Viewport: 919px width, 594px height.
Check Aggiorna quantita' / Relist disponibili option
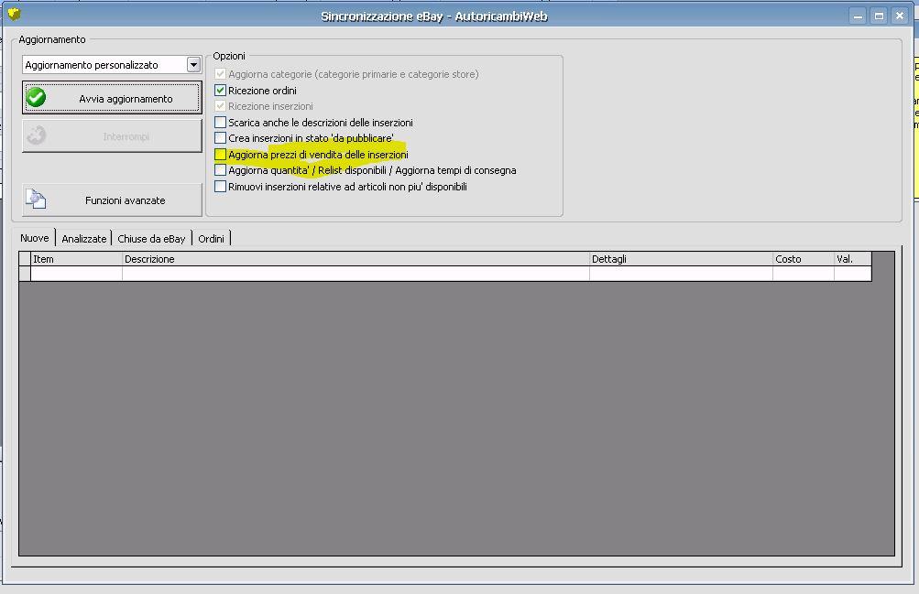pyautogui.click(x=221, y=170)
